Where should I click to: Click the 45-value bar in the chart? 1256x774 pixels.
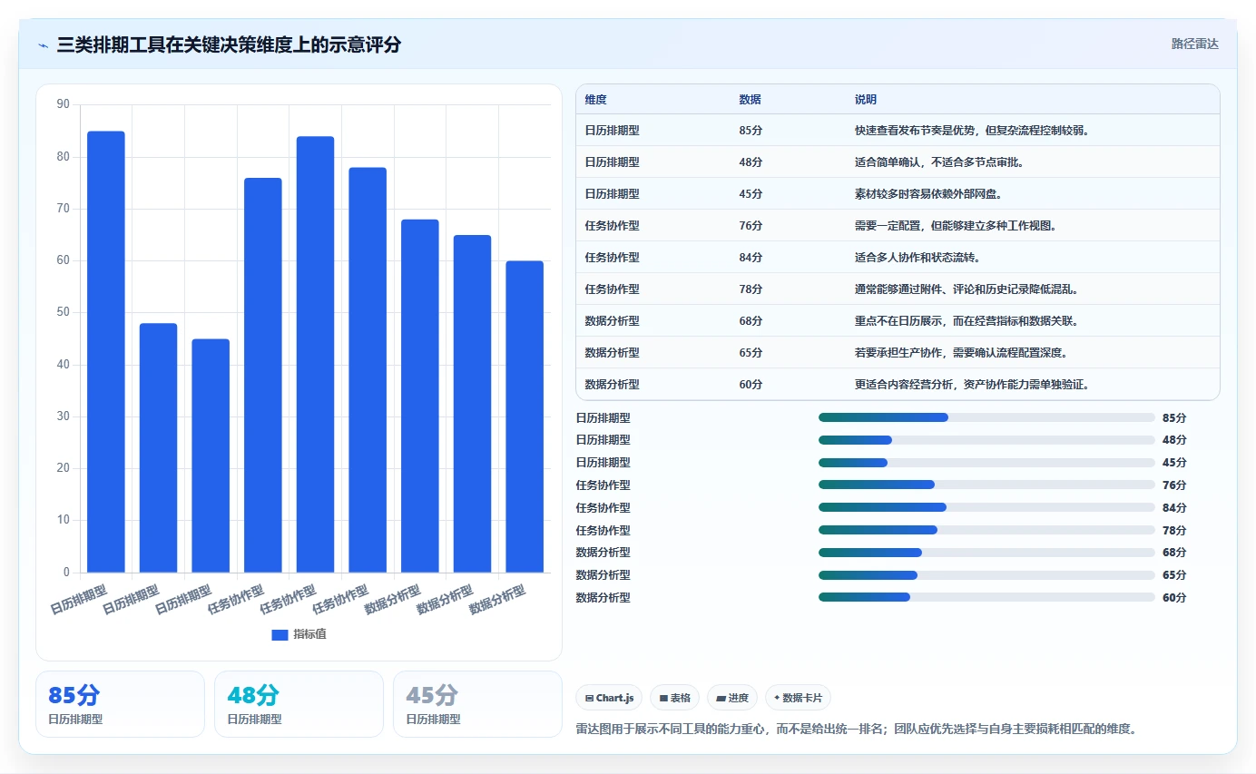click(211, 456)
